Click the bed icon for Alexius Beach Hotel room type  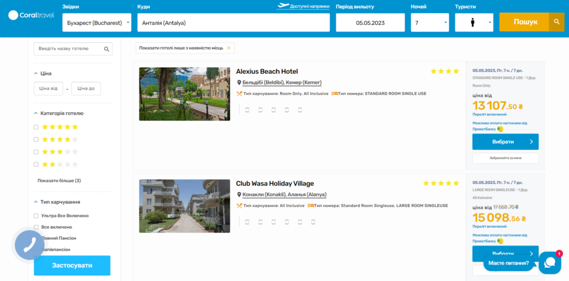[x=335, y=93]
